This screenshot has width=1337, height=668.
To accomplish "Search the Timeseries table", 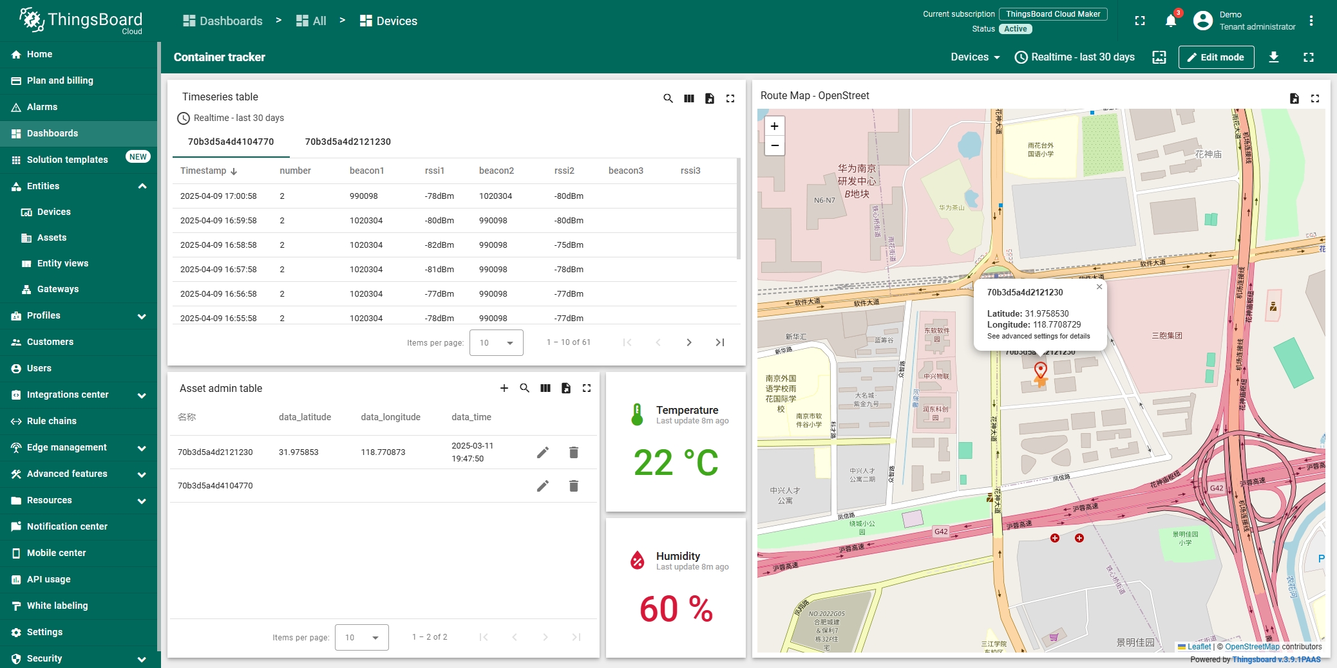I will [x=668, y=98].
